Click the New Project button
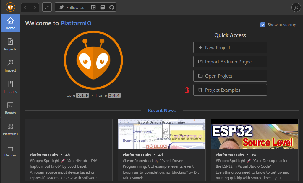Image resolution: width=303 pixels, height=183 pixels. [230, 47]
